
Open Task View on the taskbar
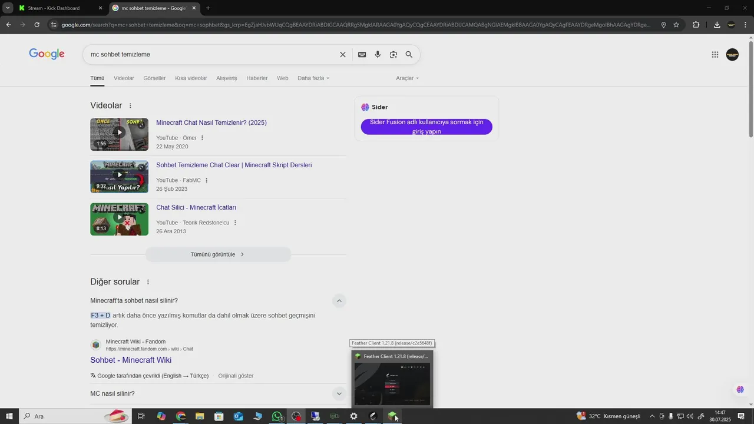[x=141, y=416]
